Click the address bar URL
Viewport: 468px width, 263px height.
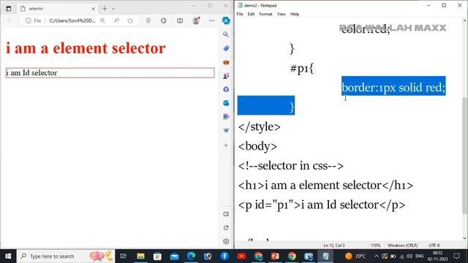coord(72,20)
